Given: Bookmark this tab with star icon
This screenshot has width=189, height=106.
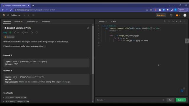Looking at the screenshot, I should coord(151,10).
